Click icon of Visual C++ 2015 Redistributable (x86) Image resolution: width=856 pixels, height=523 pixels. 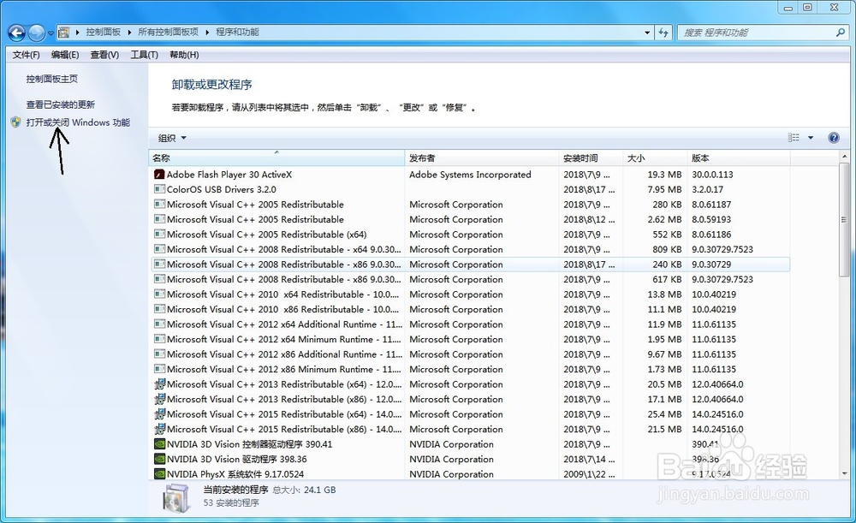pos(159,429)
